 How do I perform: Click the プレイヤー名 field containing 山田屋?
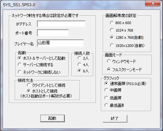tap(61, 43)
